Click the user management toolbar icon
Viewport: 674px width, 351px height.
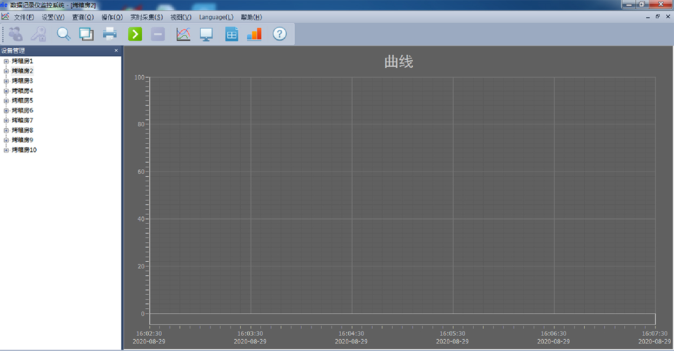[x=16, y=34]
